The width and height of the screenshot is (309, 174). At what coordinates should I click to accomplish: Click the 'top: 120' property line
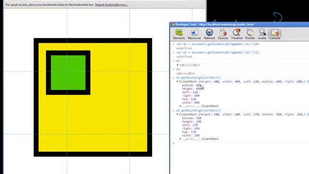tap(189, 99)
